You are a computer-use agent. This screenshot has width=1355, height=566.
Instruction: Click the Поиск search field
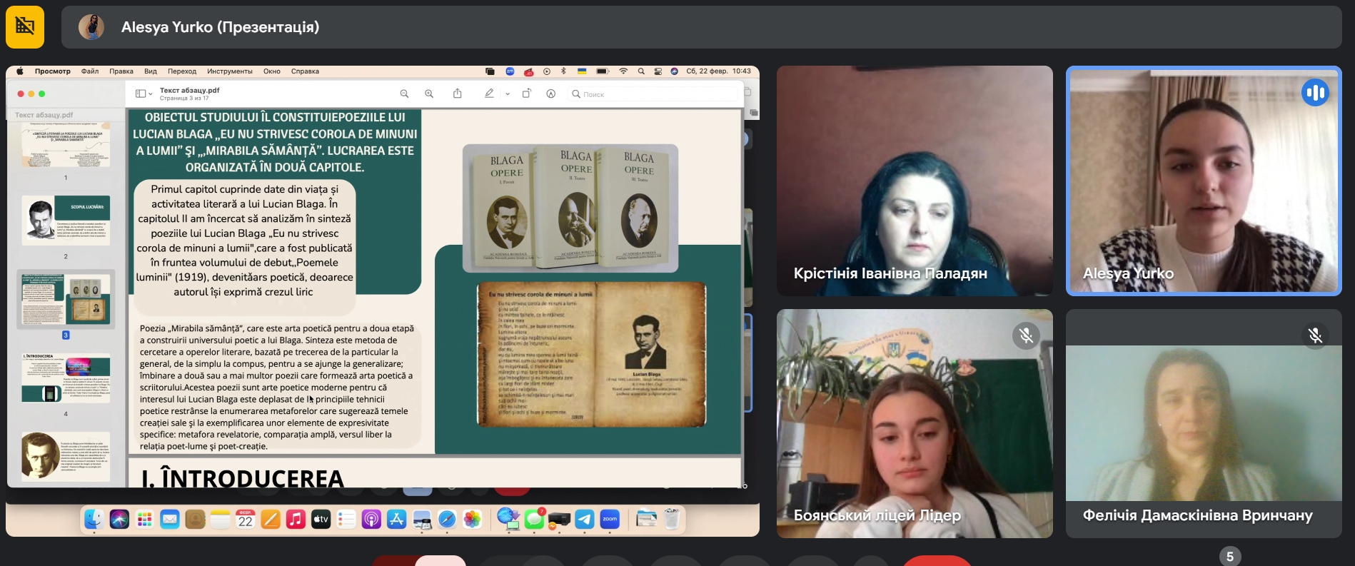pos(653,94)
